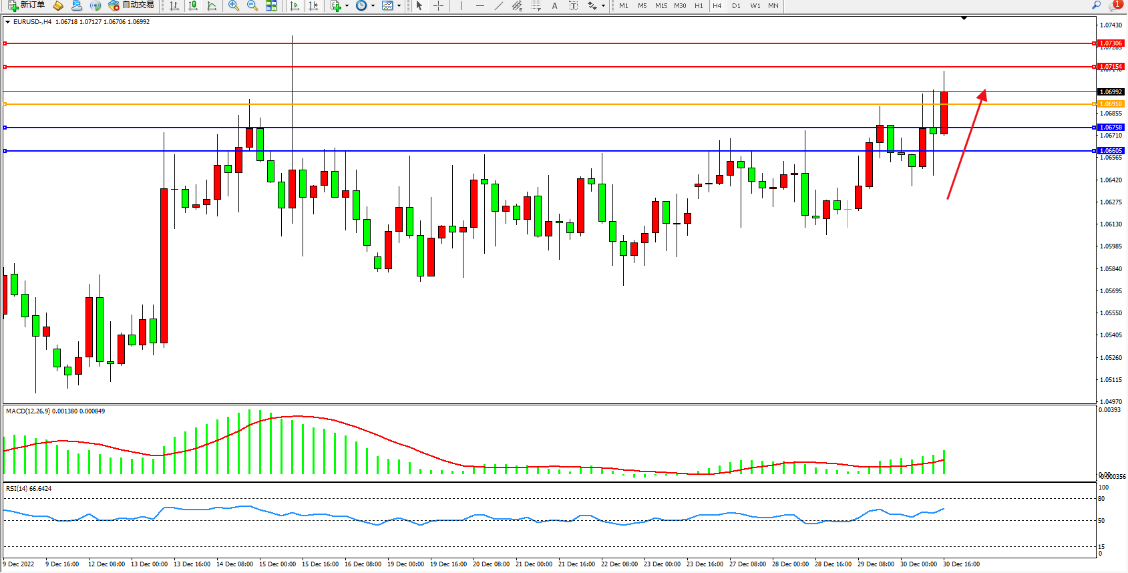Open the templates dropdown arrow
The image size is (1128, 573).
click(399, 6)
